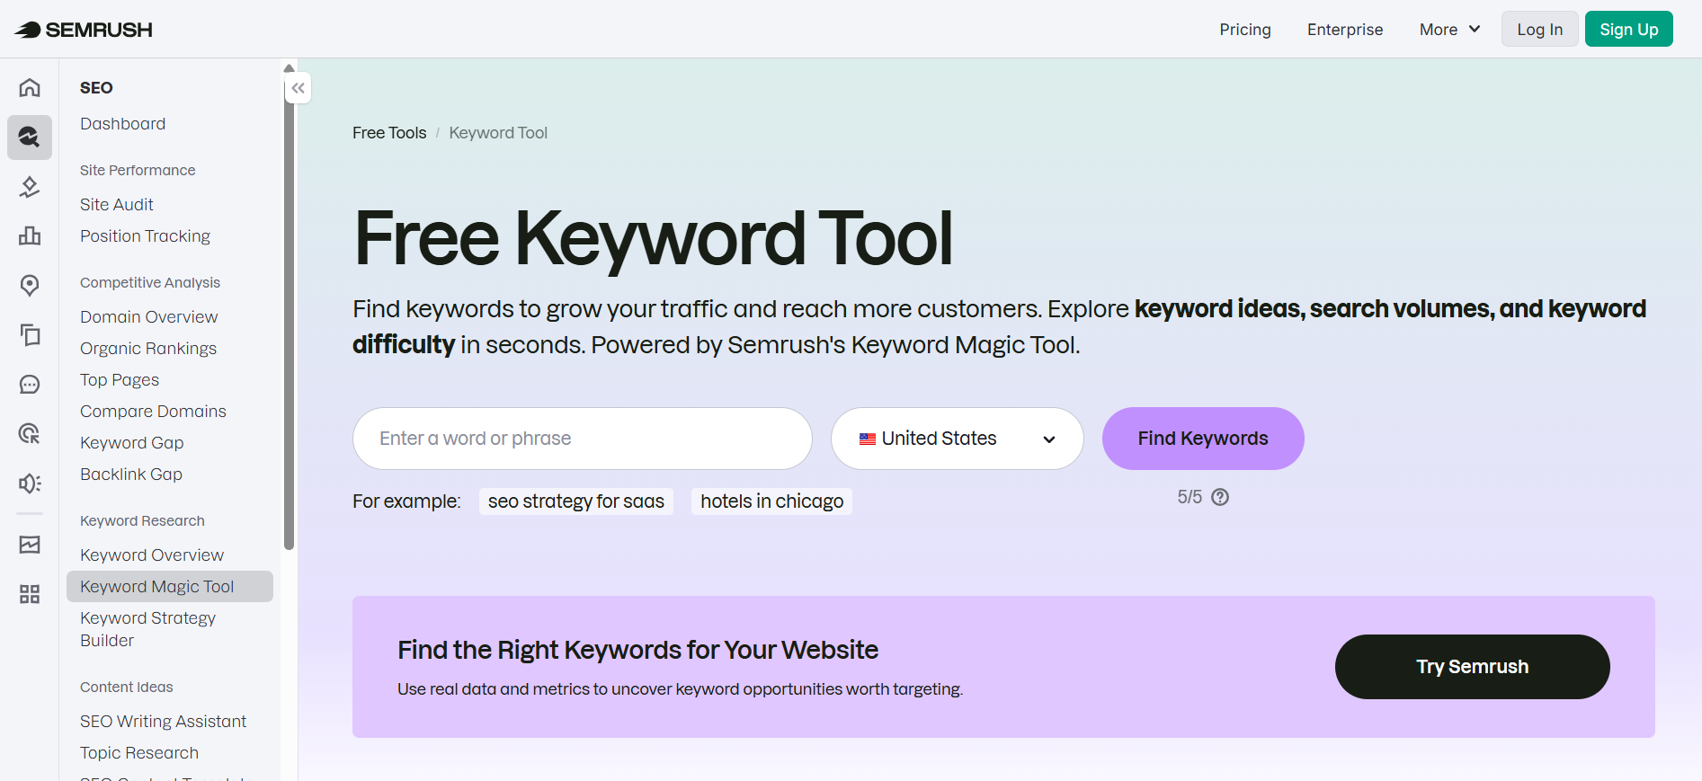
Task: Open Pricing in the top navigation
Action: [1244, 30]
